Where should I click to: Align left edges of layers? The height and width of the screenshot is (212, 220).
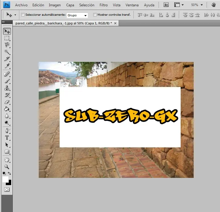161,15
